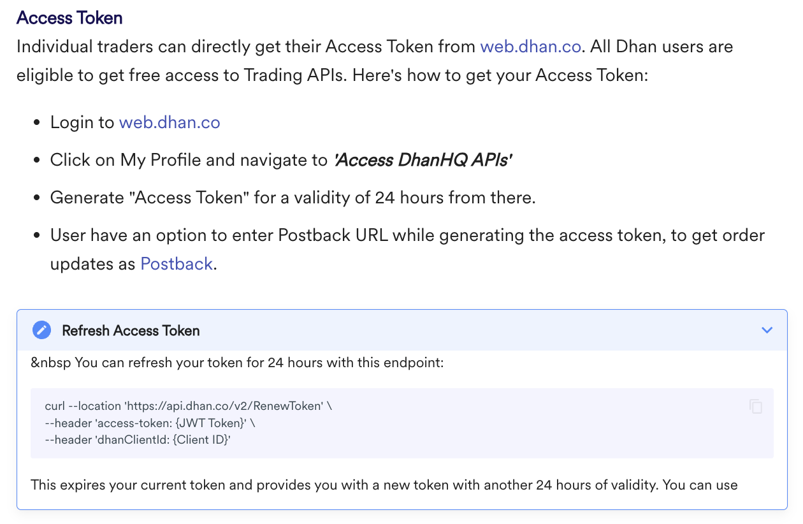Click the {Client ID} placeholder text

(200, 440)
